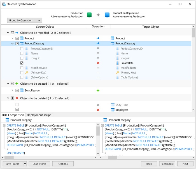Check the Duty_Time deletion checkbox
This screenshot has height=169, width=196.
(17, 104)
